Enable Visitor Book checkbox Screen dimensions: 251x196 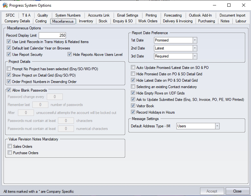coord(133,106)
